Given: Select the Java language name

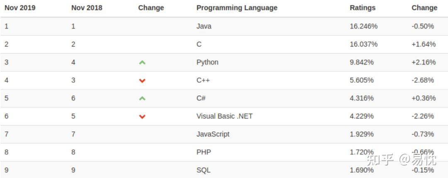Looking at the screenshot, I should tap(204, 26).
